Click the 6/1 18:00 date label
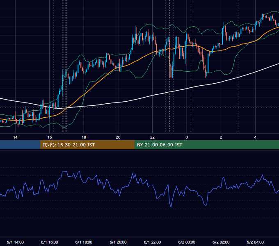This screenshot has width=279, height=246. pos(84,242)
